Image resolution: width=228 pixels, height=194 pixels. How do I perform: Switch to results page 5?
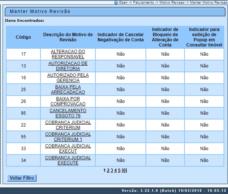click(119, 170)
